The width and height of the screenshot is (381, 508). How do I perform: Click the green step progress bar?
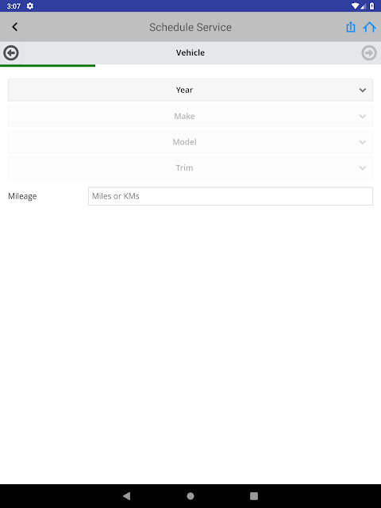[x=48, y=65]
